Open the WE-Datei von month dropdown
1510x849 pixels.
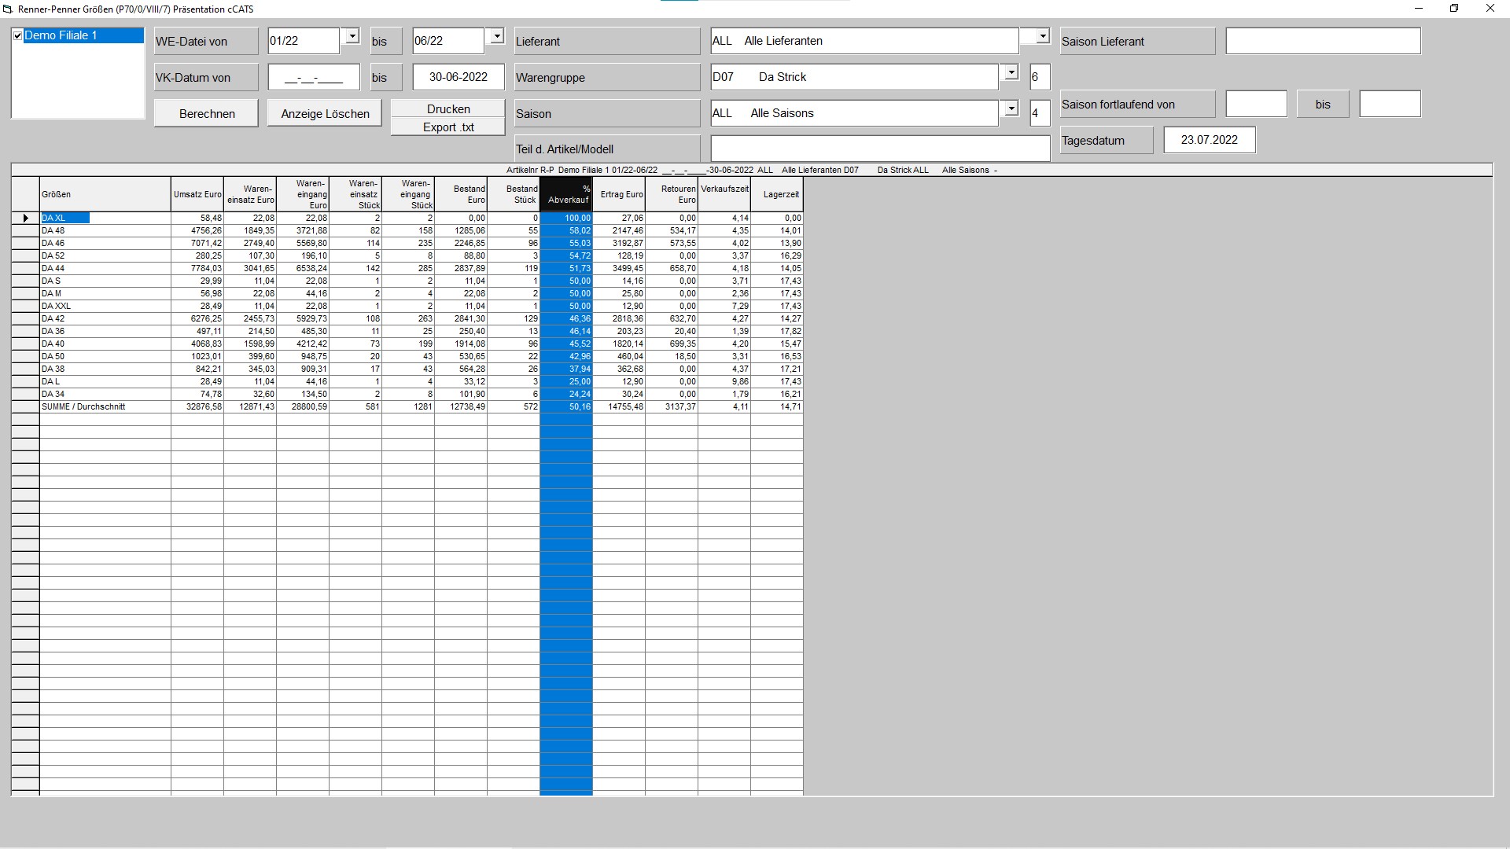[351, 36]
